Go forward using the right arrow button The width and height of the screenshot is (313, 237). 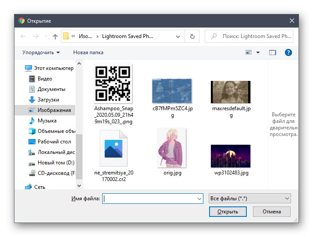point(36,36)
